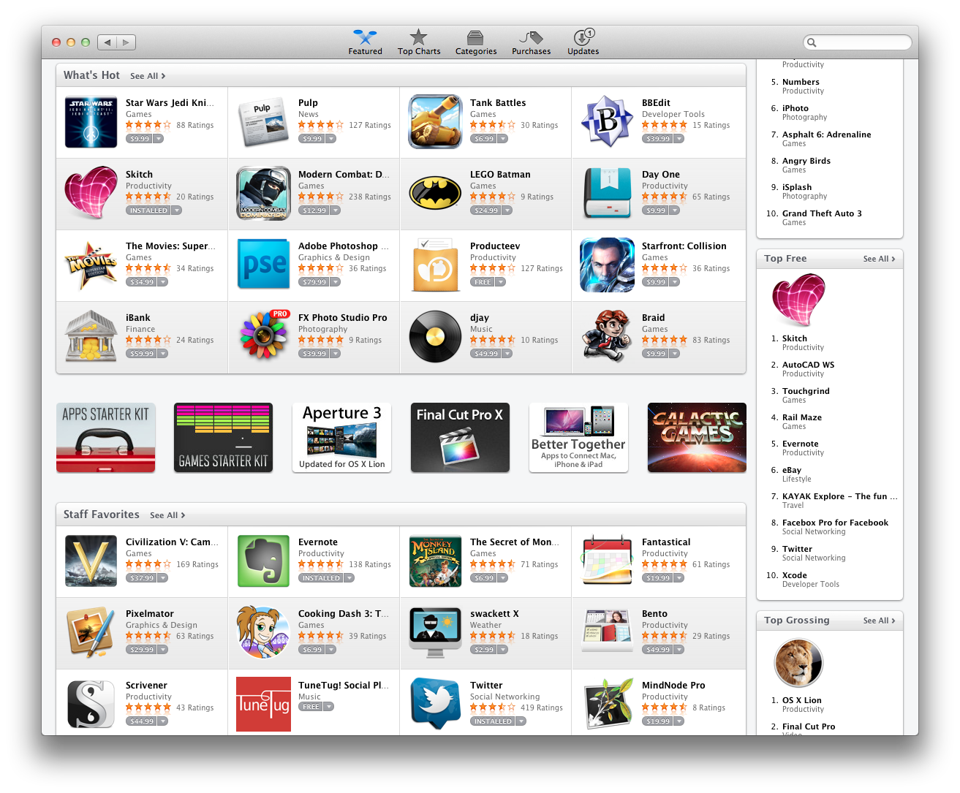The width and height of the screenshot is (960, 793).
Task: Open the OS X Lion icon in Top Grossing
Action: [798, 664]
